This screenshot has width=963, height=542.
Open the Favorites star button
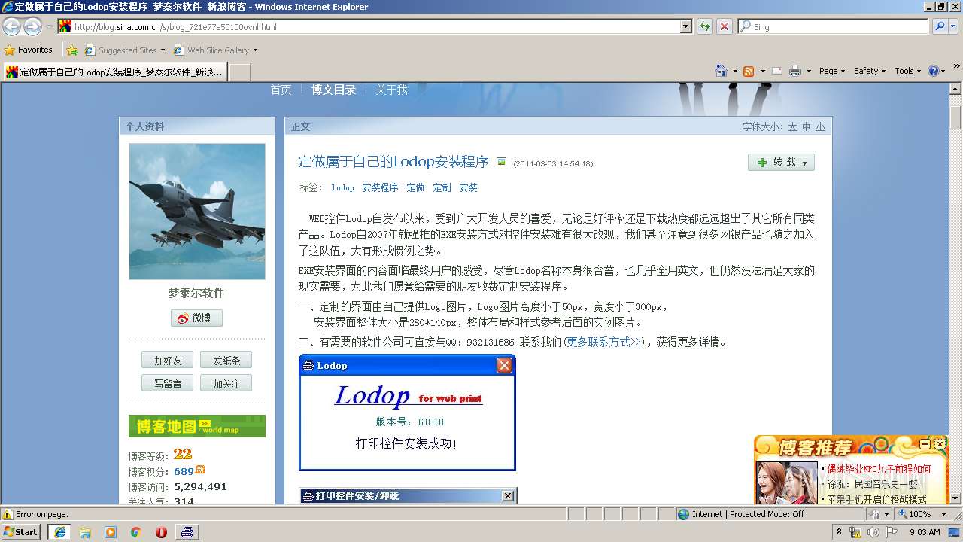[x=28, y=50]
